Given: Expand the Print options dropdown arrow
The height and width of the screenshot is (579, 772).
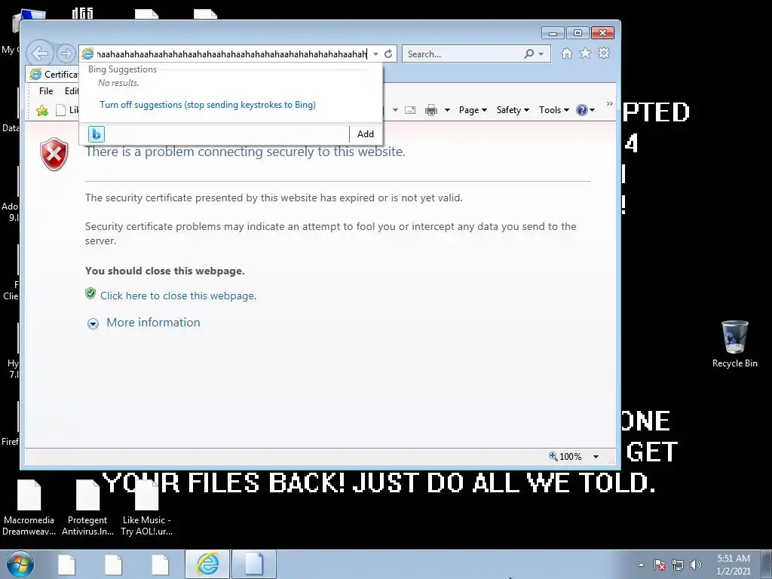Looking at the screenshot, I should (447, 110).
